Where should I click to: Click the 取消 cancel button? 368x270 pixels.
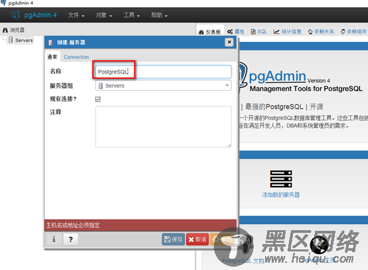pos(197,239)
